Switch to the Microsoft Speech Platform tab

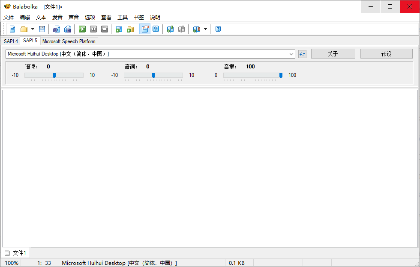point(69,41)
